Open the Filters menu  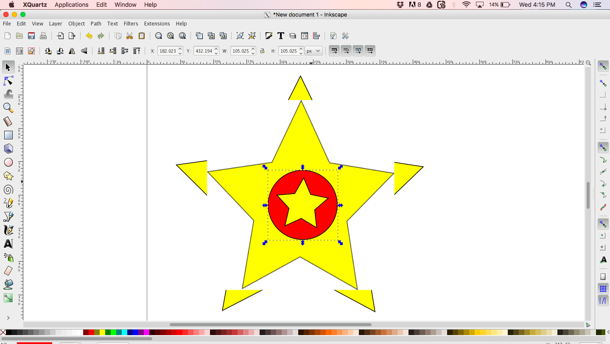[x=131, y=24]
